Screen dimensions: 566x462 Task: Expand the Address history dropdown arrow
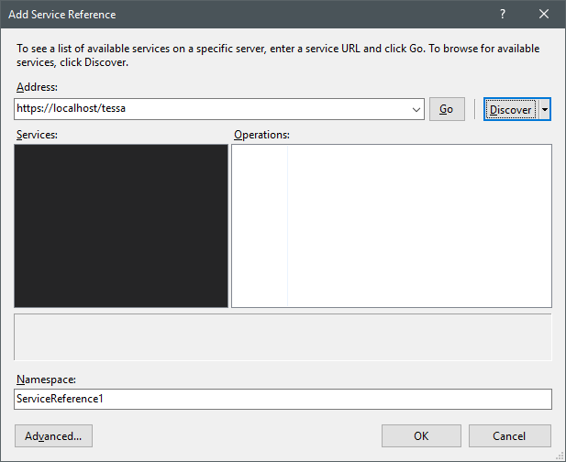416,109
